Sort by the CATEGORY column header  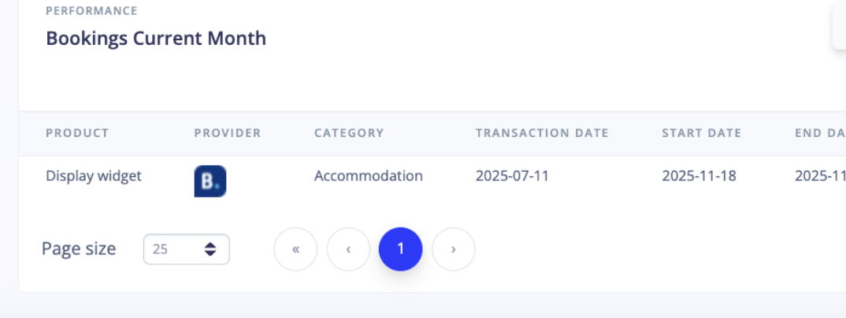click(x=349, y=133)
